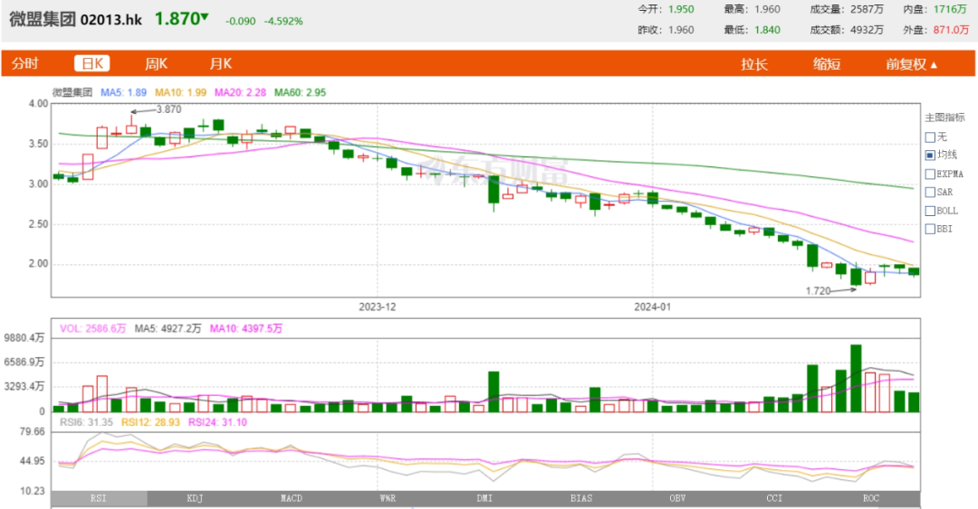Viewport: 978px width, 509px height.
Task: Toggle the 均线 moving average checkbox
Action: coord(930,156)
